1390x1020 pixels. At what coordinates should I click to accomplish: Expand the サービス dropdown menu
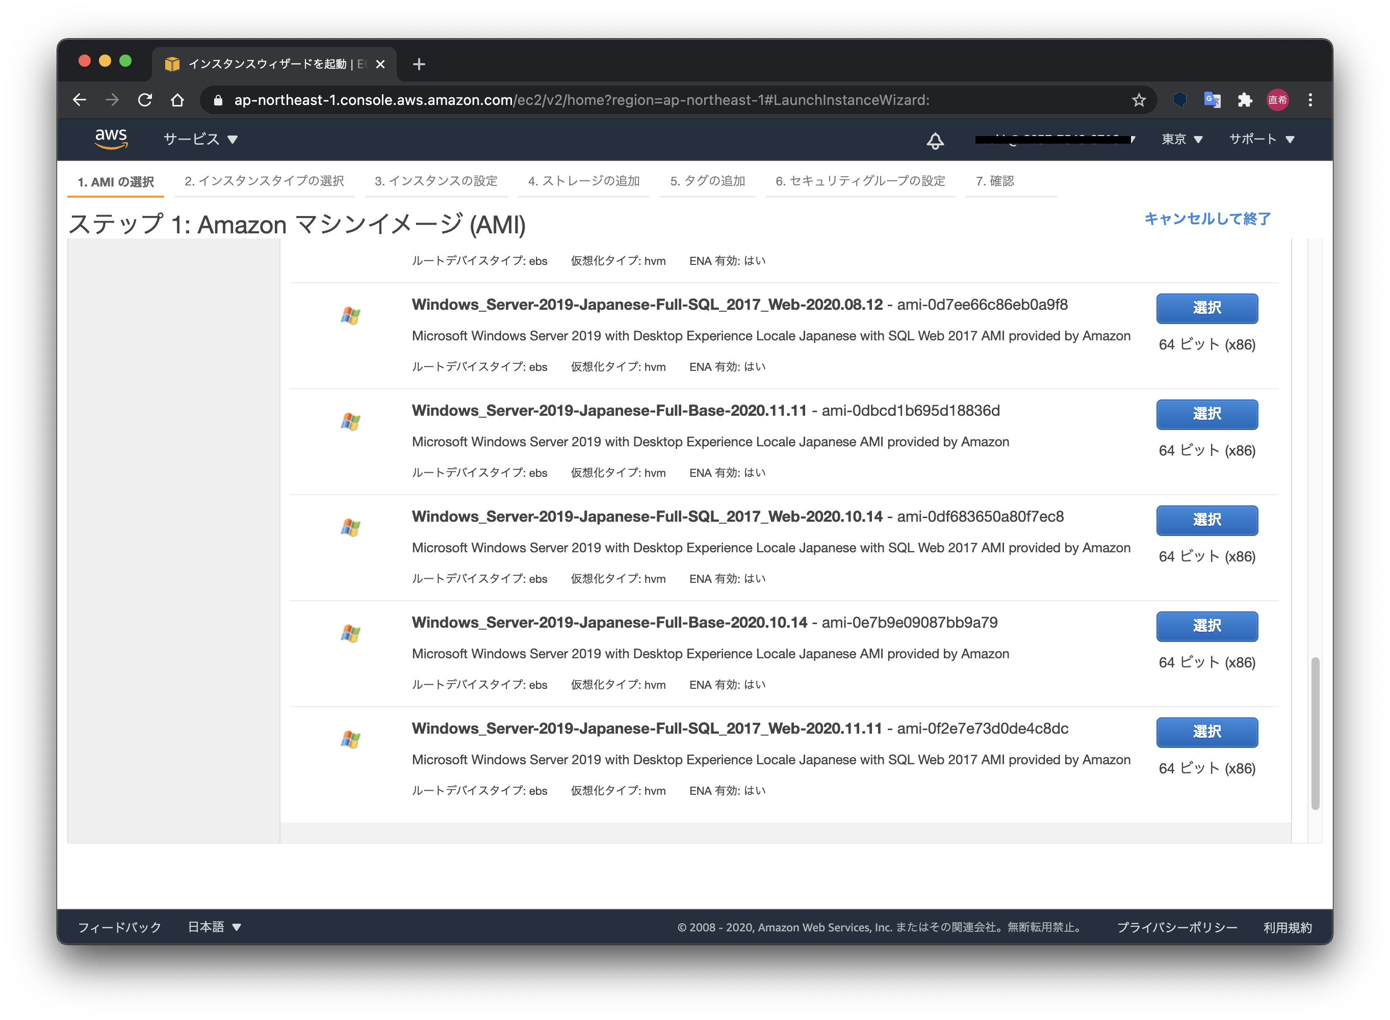200,140
